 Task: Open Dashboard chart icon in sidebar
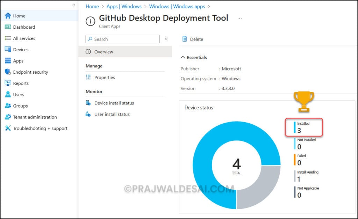click(8, 27)
